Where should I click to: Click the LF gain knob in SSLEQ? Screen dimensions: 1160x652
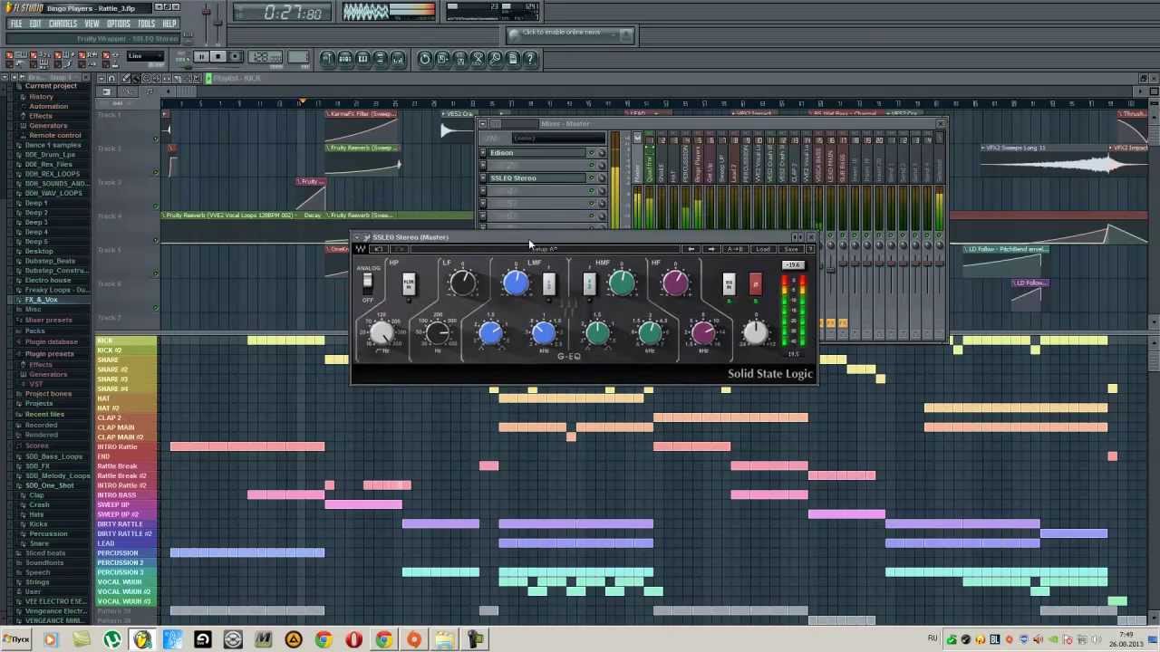tap(462, 283)
